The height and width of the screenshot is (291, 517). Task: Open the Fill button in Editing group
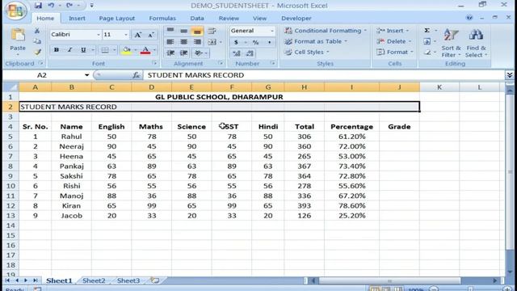coord(427,41)
